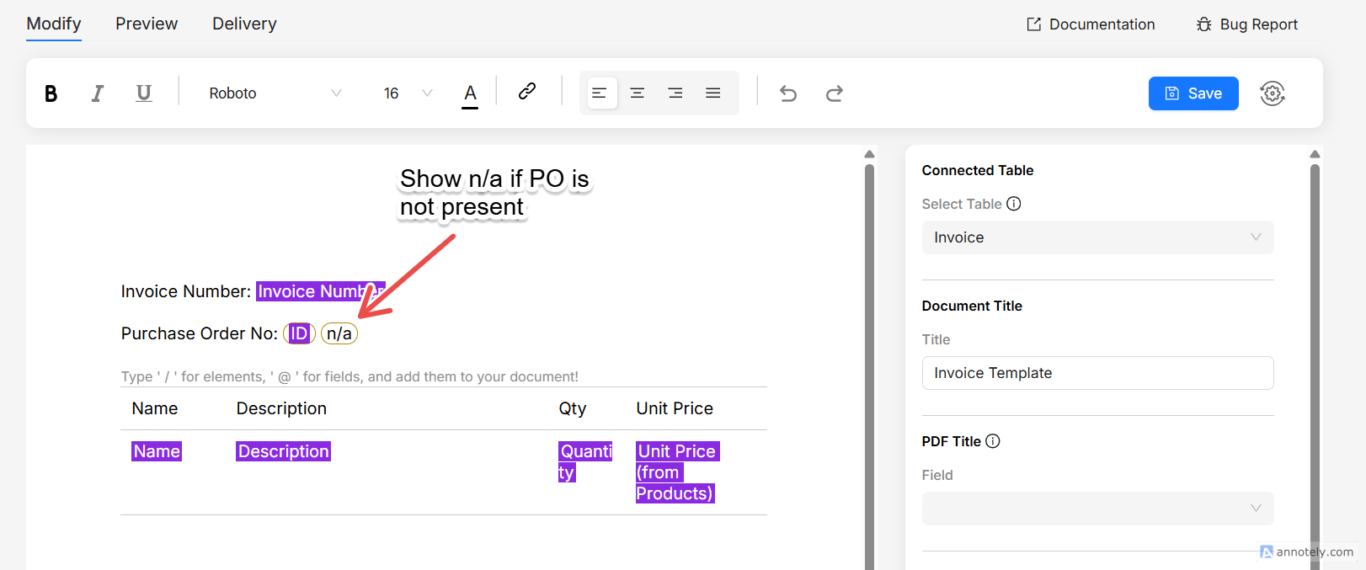The width and height of the screenshot is (1366, 570).
Task: Switch to the Modify tab
Action: (54, 24)
